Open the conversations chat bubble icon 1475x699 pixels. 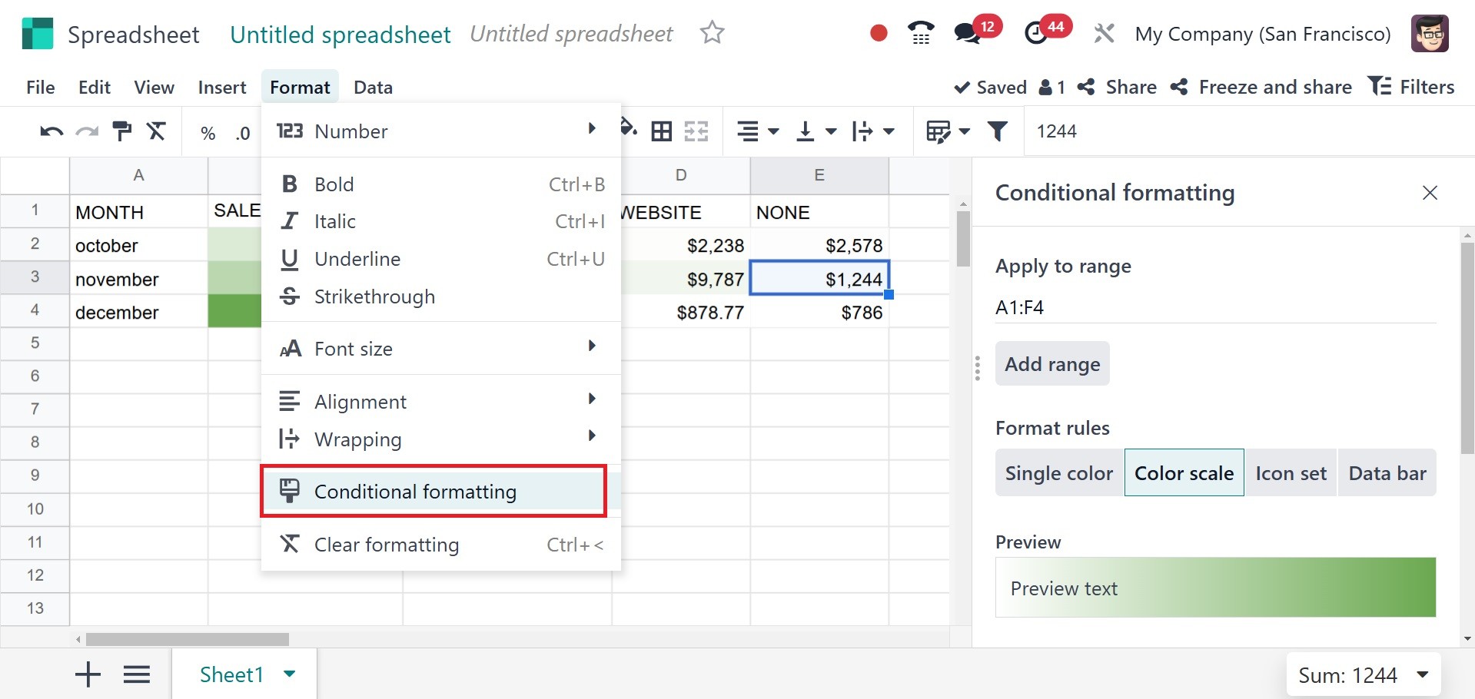click(966, 34)
